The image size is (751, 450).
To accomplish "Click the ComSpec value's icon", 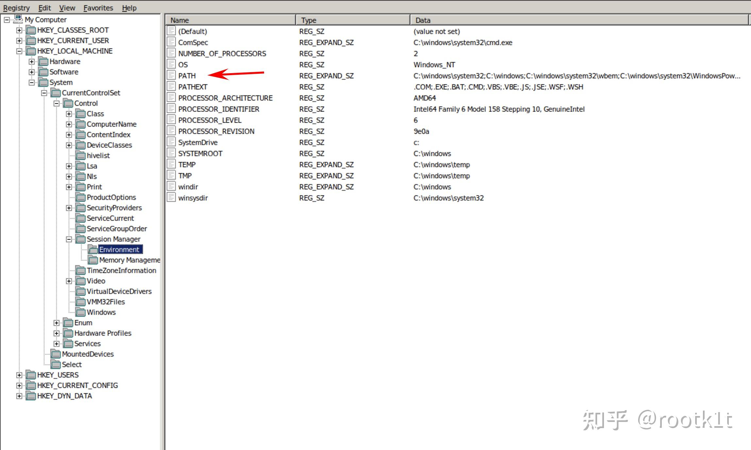I will click(171, 42).
